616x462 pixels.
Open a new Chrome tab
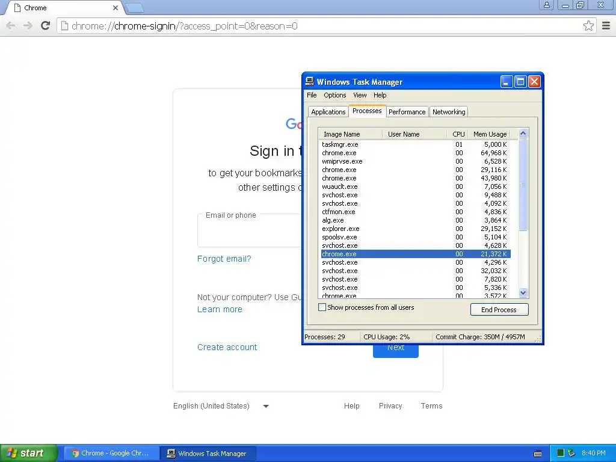click(135, 8)
